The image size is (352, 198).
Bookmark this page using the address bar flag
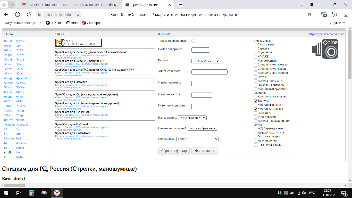tap(309, 14)
